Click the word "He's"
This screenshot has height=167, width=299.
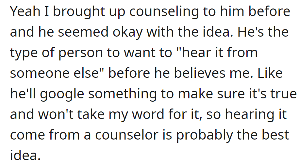(251, 32)
